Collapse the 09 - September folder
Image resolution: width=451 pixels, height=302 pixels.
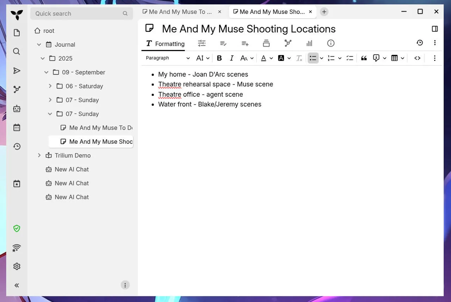(x=46, y=72)
